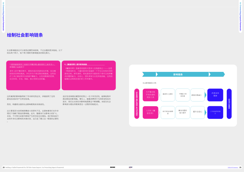This screenshot has height=172, width=244.
Task: Click the line 然而，构建更全面的社会影响框架
Action: [x=26, y=104]
